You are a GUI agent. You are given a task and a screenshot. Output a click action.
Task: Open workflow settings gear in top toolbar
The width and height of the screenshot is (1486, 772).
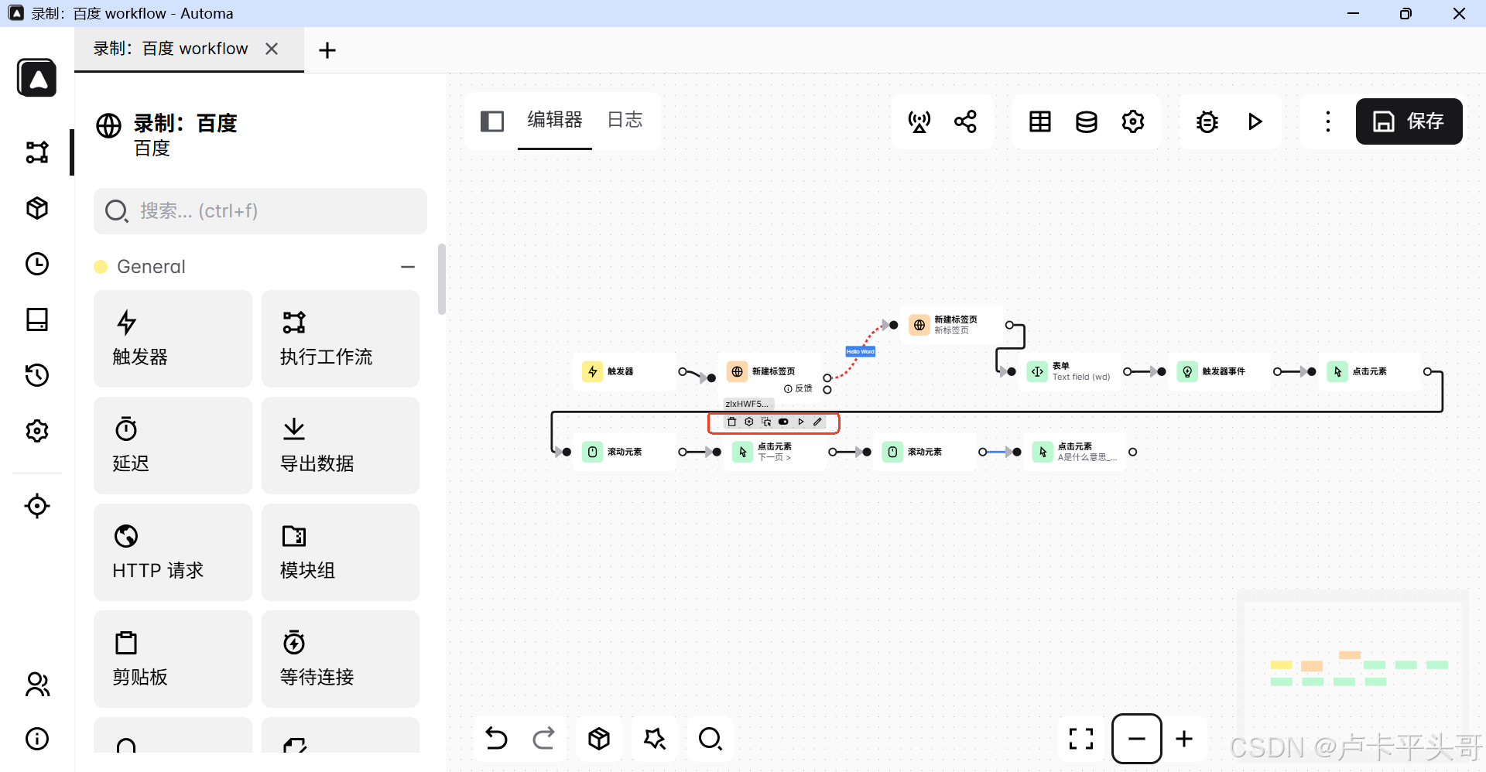(1133, 121)
